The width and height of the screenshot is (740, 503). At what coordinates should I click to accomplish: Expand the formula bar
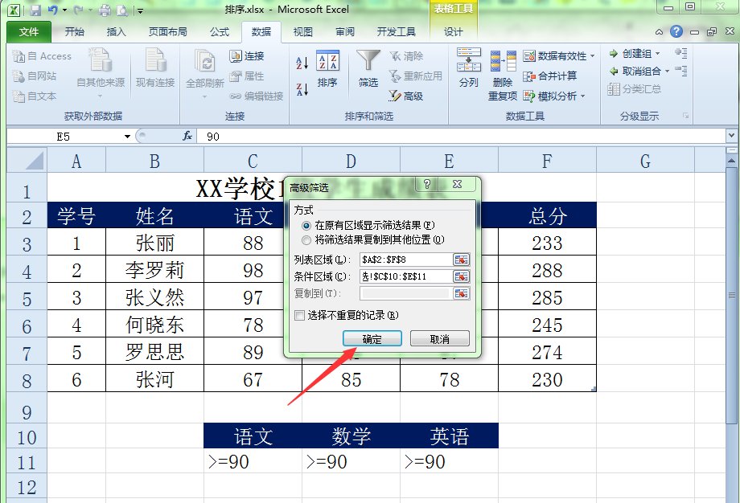tap(731, 136)
